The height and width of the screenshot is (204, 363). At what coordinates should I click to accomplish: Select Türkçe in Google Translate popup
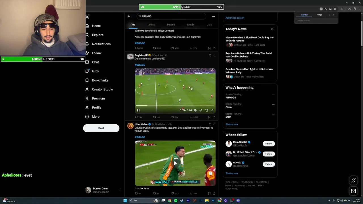[x=319, y=15]
